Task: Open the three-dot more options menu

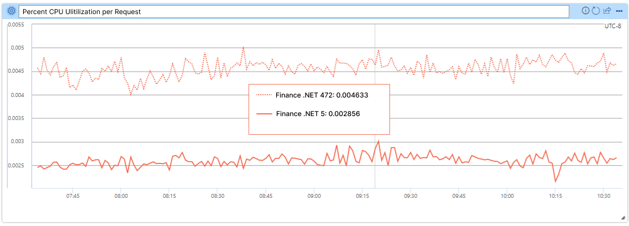Action: [619, 11]
